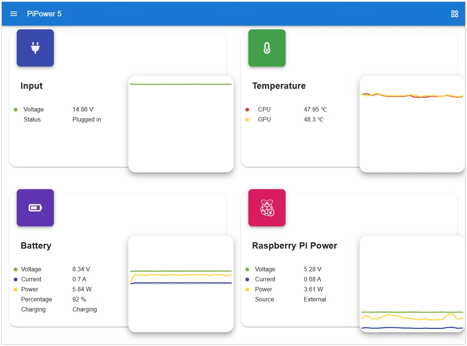Viewport: 467px width, 346px height.
Task: Select the 47.95 ℃ CPU value
Action: [315, 110]
